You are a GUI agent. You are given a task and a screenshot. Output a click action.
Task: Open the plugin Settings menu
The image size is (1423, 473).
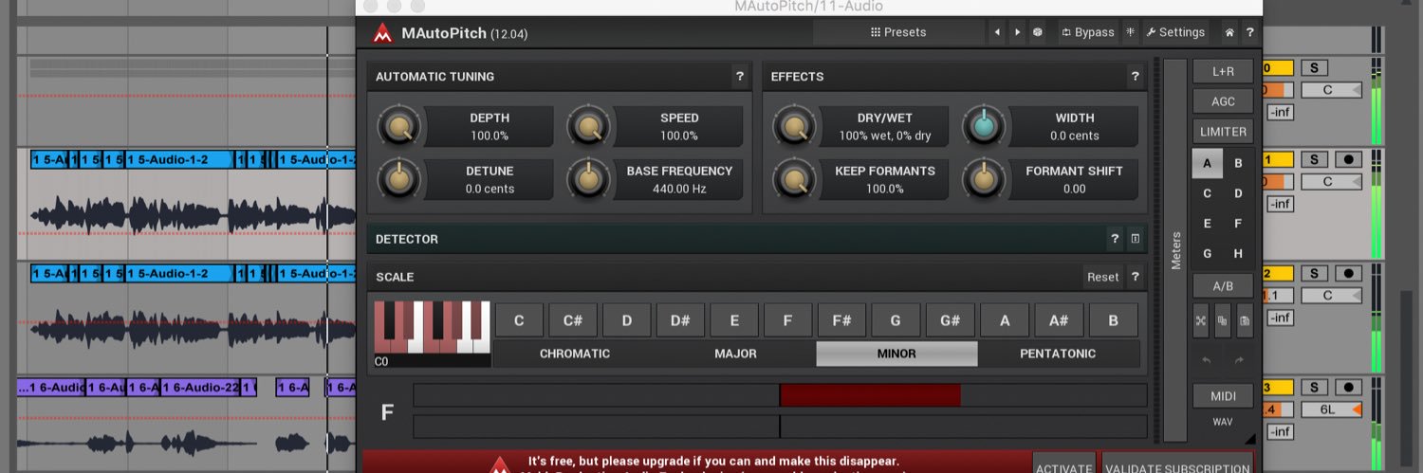pos(1175,32)
